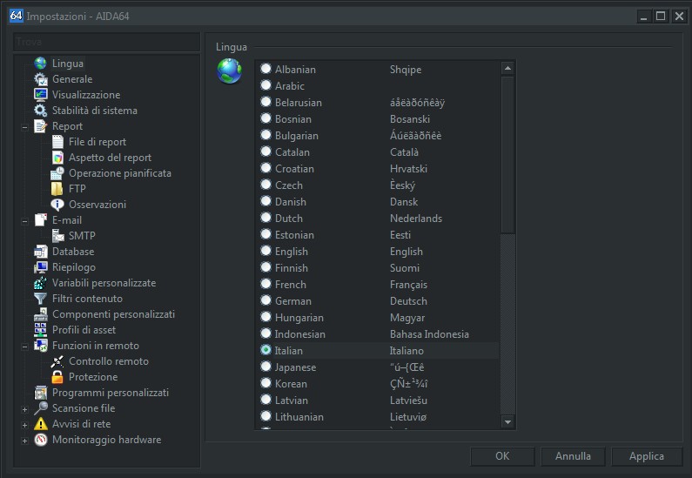The height and width of the screenshot is (478, 692).
Task: Click the Profili di asset icon
Action: click(41, 330)
